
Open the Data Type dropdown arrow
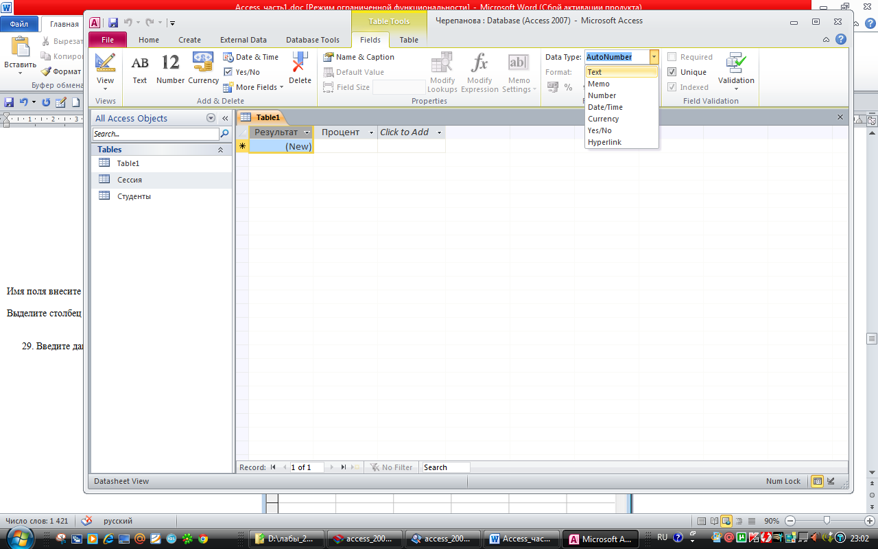click(x=654, y=57)
